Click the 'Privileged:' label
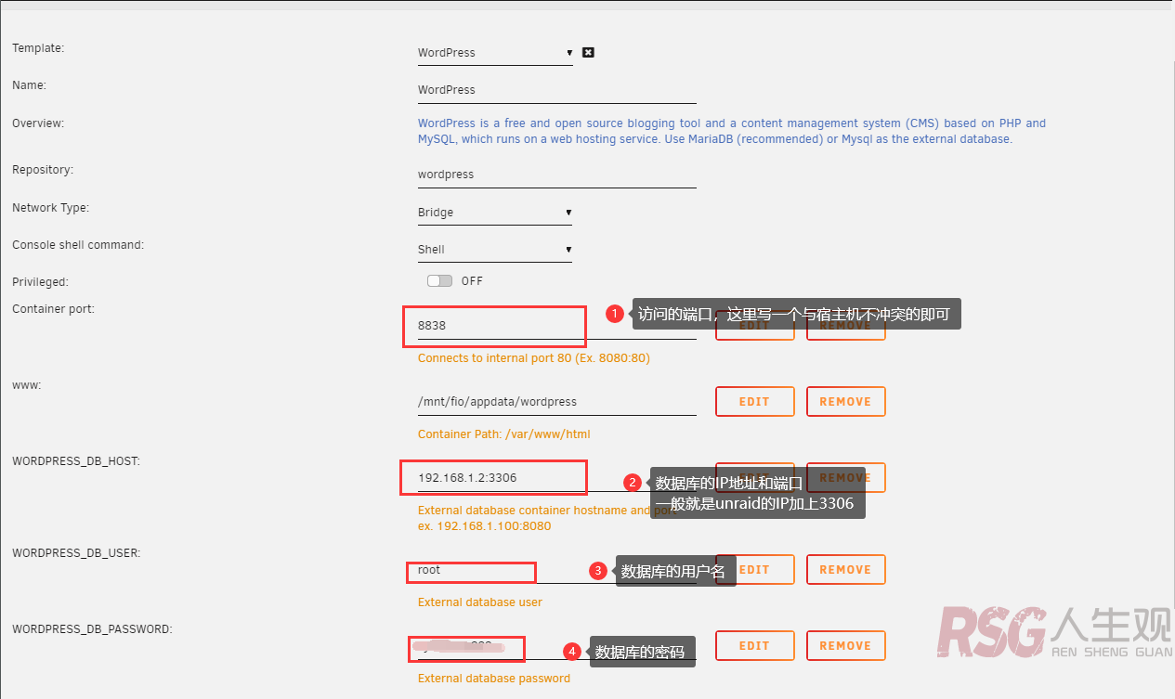The width and height of the screenshot is (1175, 699). pos(40,281)
